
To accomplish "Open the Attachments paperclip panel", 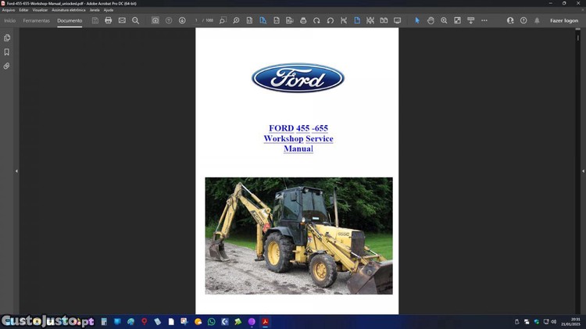I will point(7,66).
